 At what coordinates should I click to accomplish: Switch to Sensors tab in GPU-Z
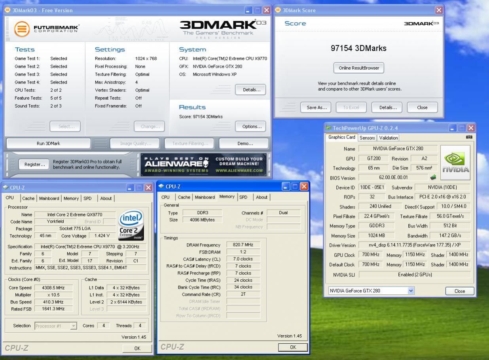point(367,138)
